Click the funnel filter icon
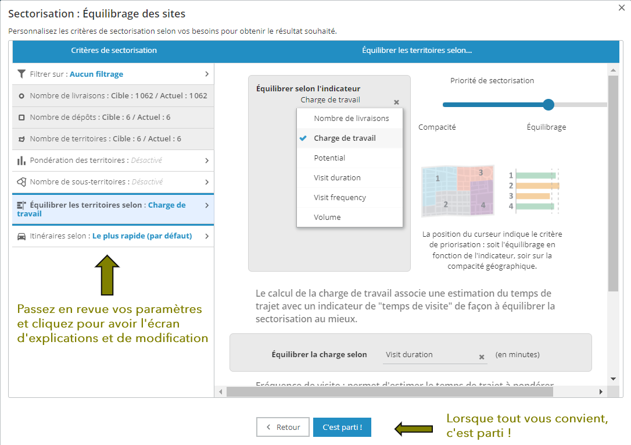The width and height of the screenshot is (631, 445). [x=21, y=74]
